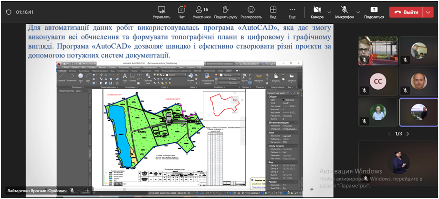Change the layout via Вид

(273, 12)
